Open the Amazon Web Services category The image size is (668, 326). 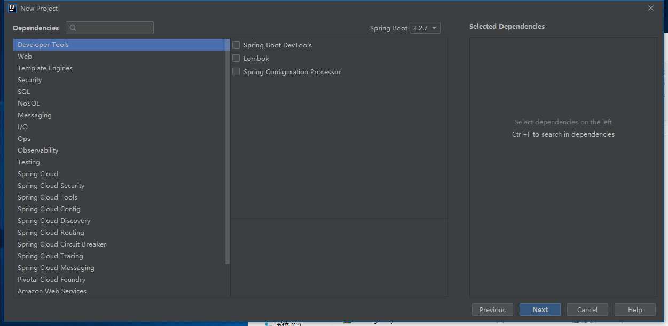120,291
